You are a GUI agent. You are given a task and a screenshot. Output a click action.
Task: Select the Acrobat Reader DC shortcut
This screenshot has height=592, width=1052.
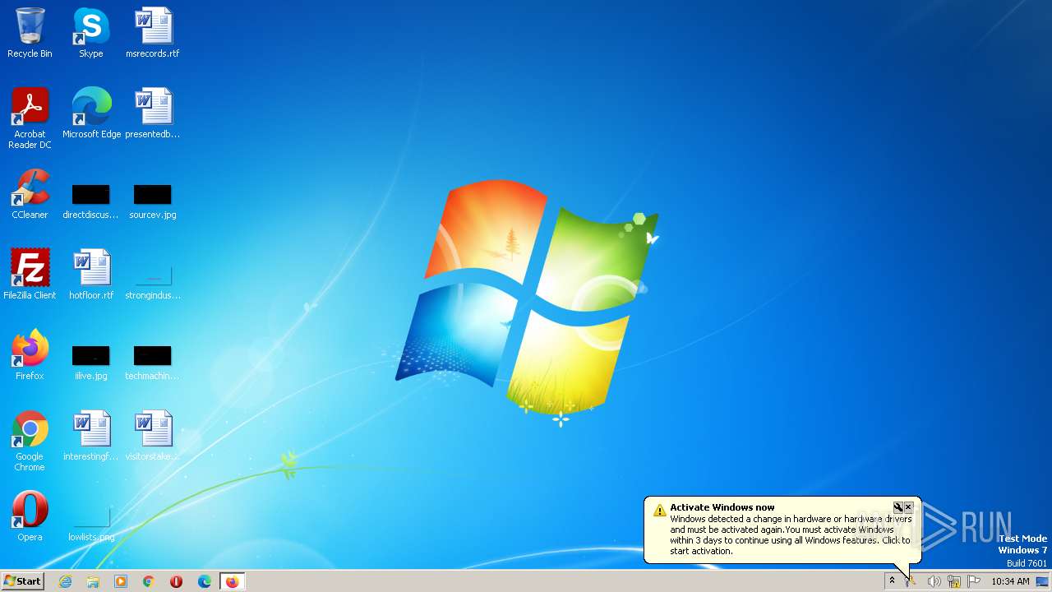pyautogui.click(x=30, y=118)
